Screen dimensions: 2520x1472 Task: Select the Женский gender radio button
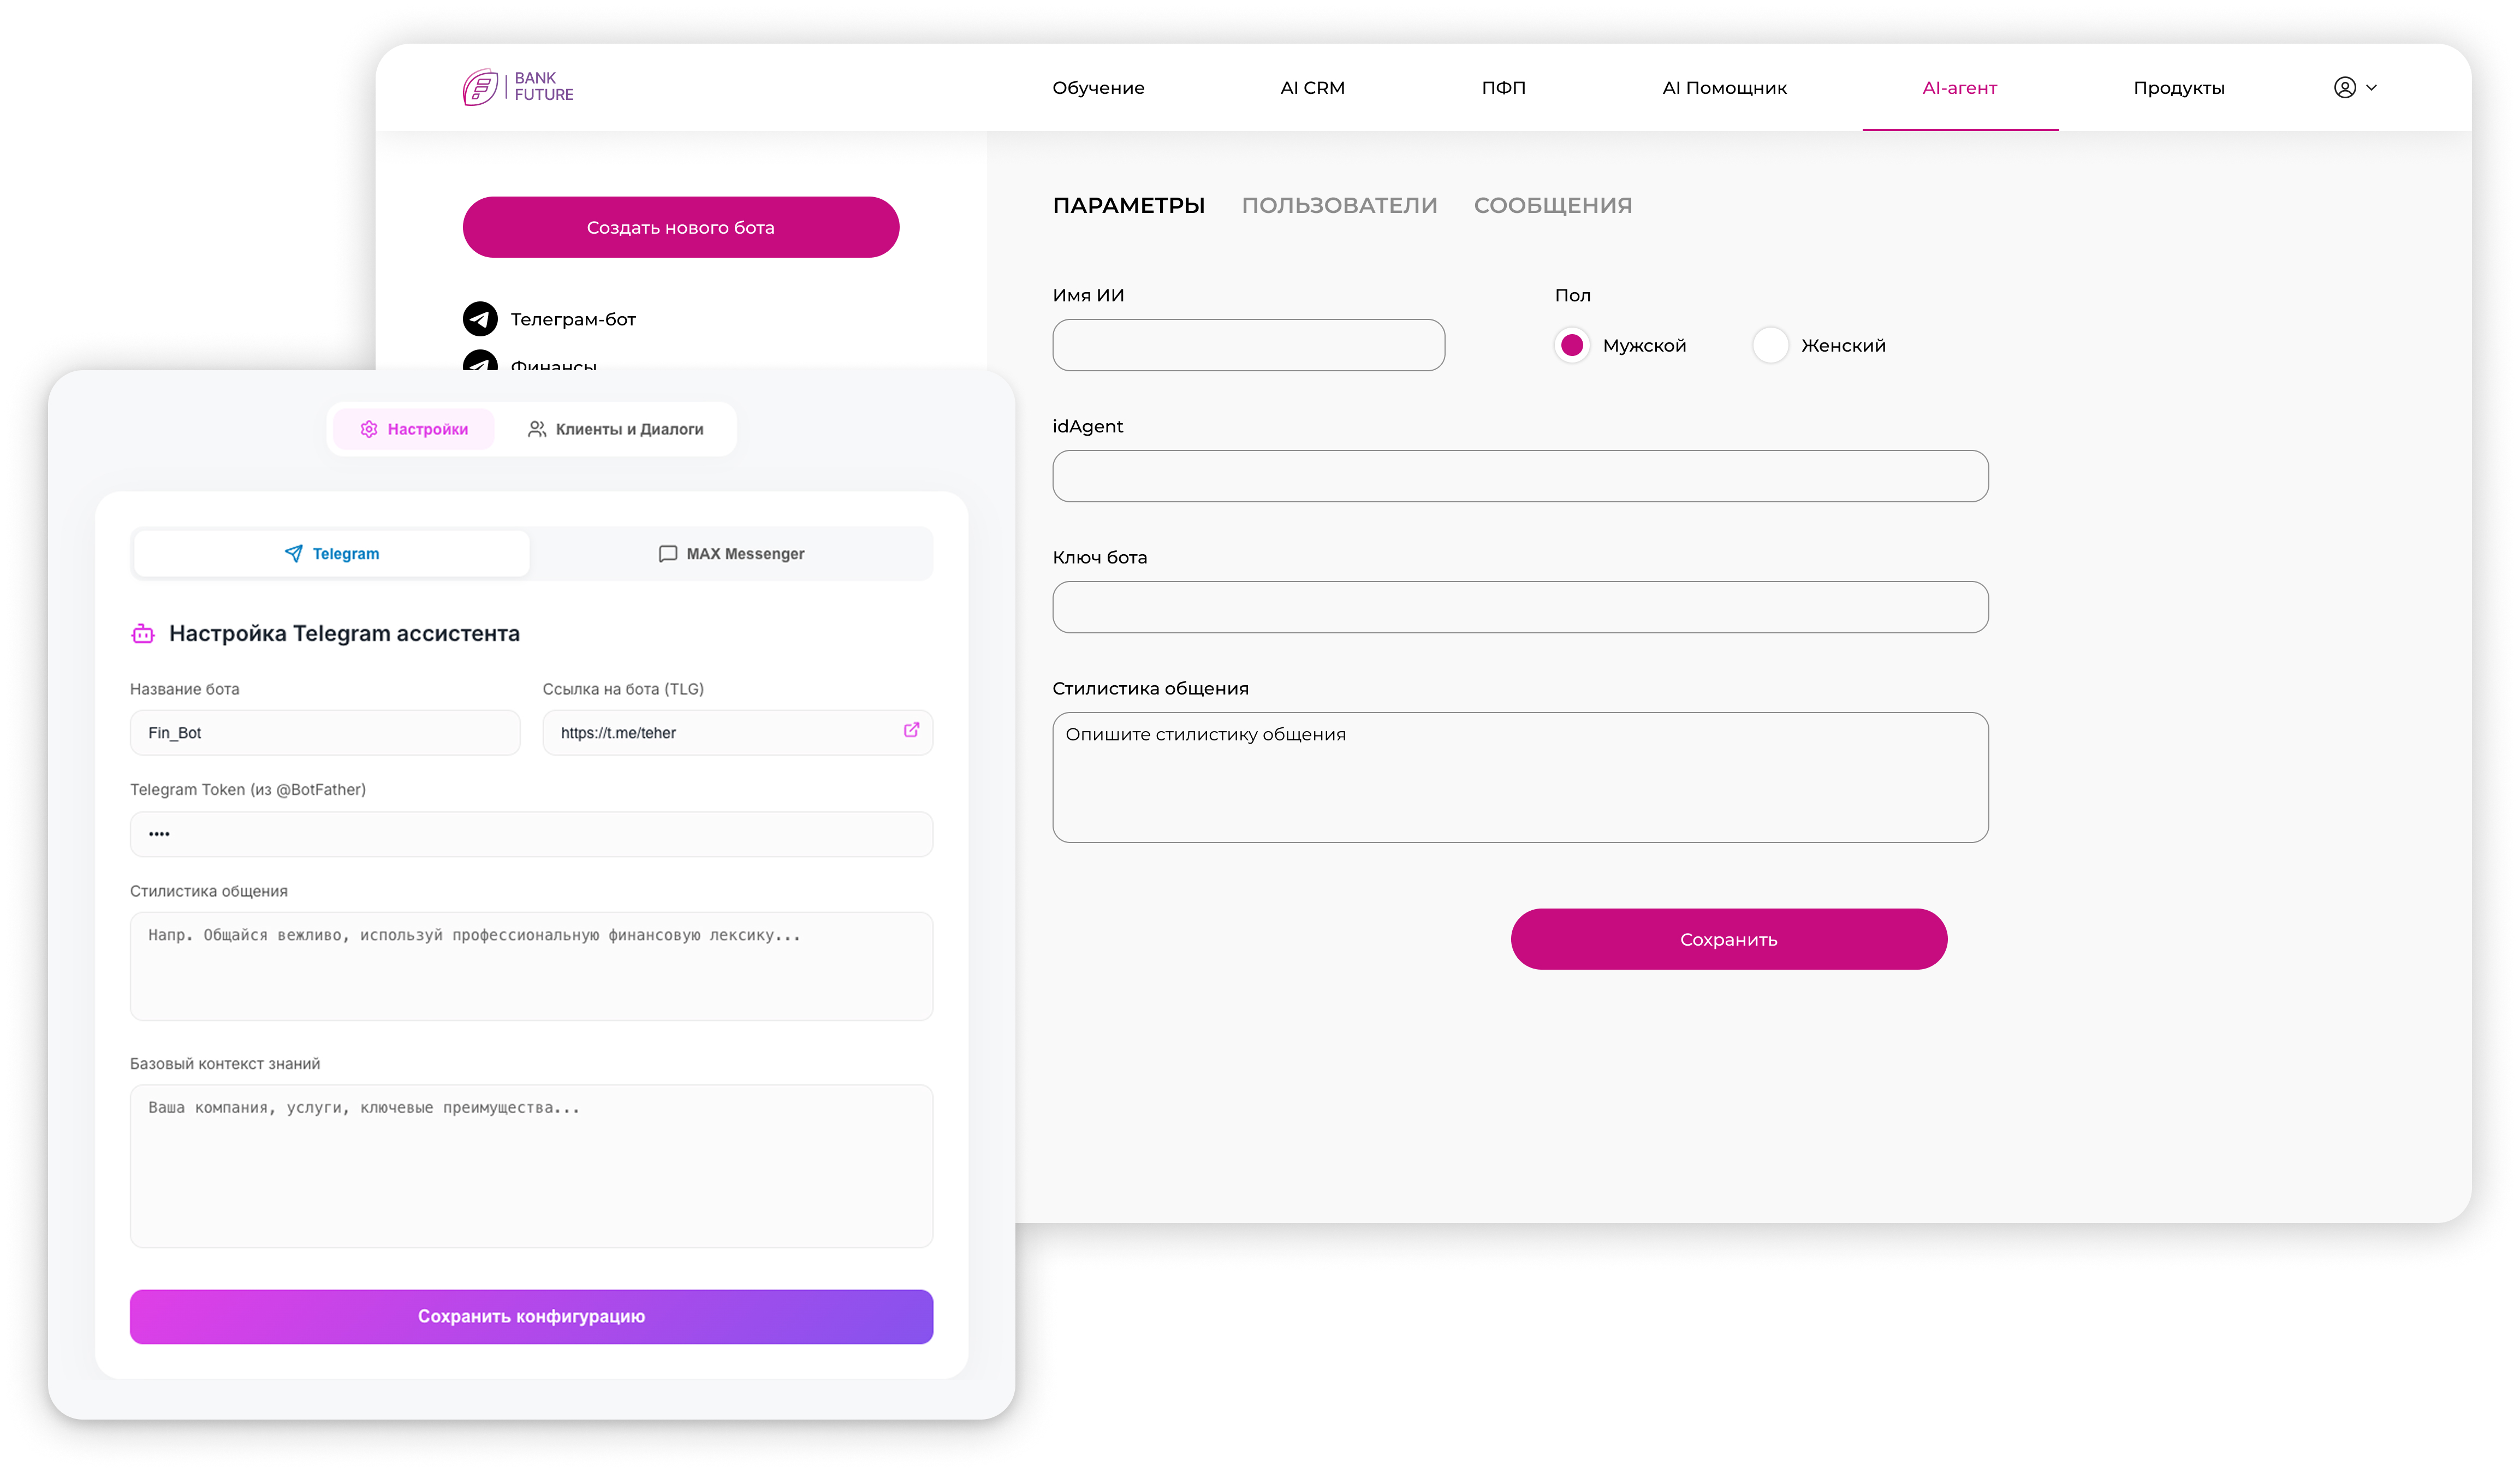tap(1770, 345)
